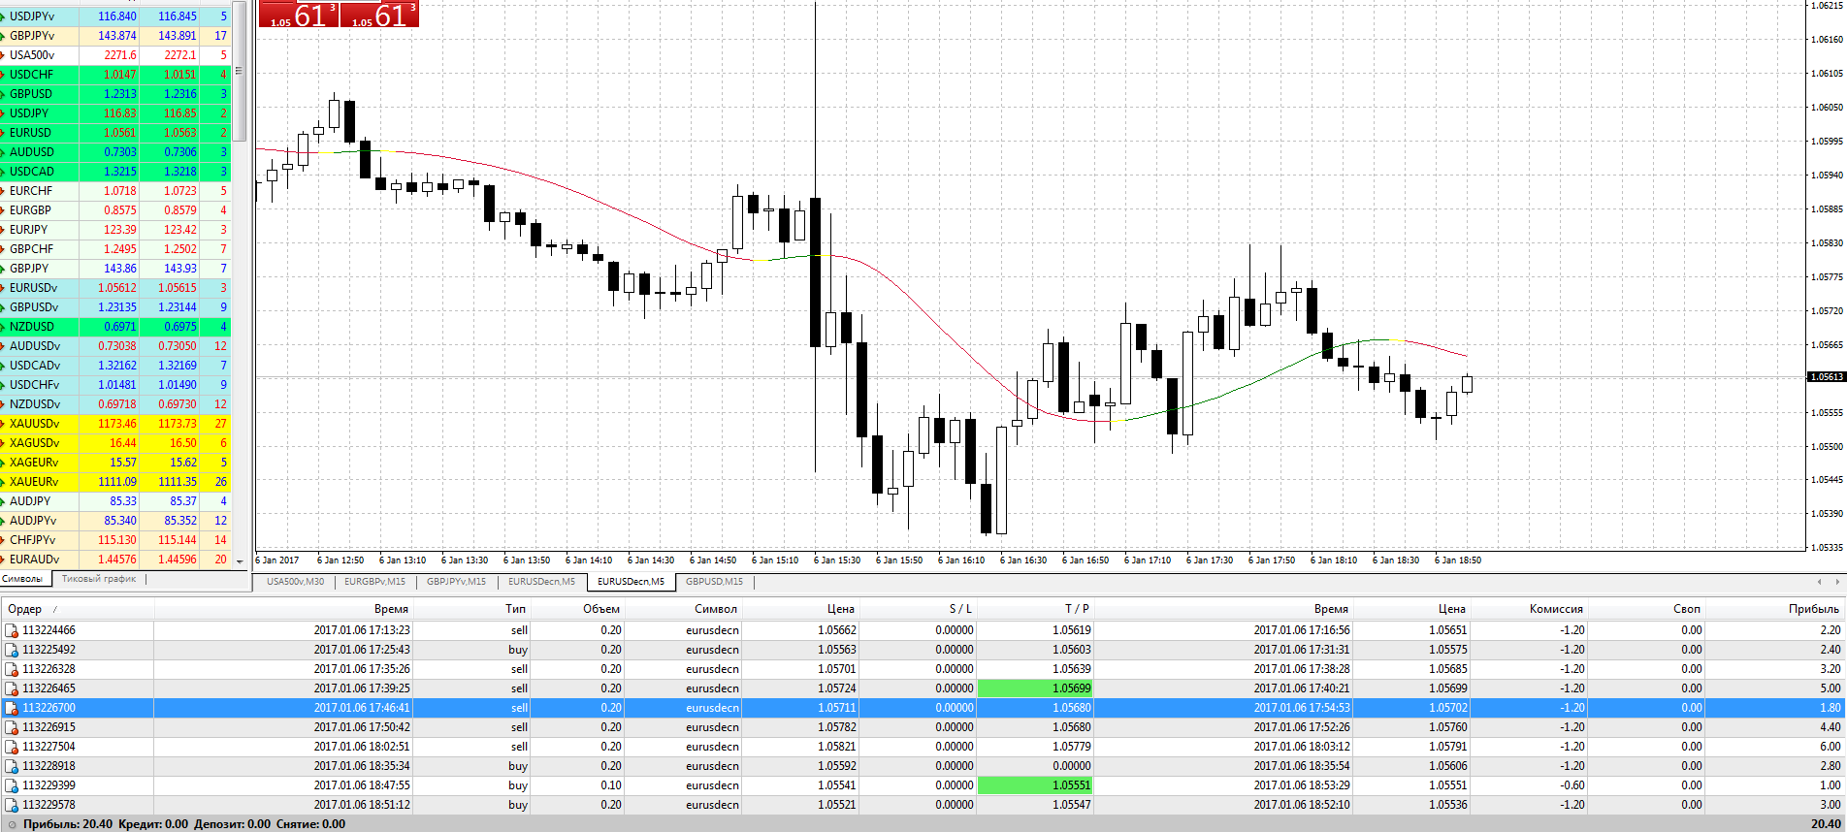Select the GBPUSD row in Market Watch

(x=115, y=94)
